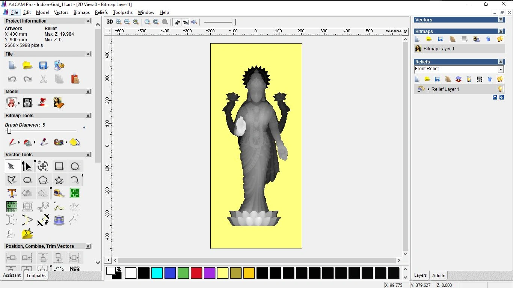Toggle all bitmap layers visibility bulb
The image size is (513, 288).
tap(500, 39)
